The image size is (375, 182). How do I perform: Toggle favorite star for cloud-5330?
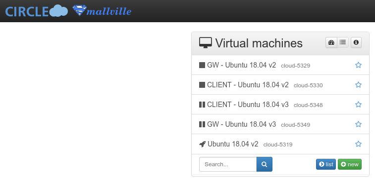coord(358,85)
